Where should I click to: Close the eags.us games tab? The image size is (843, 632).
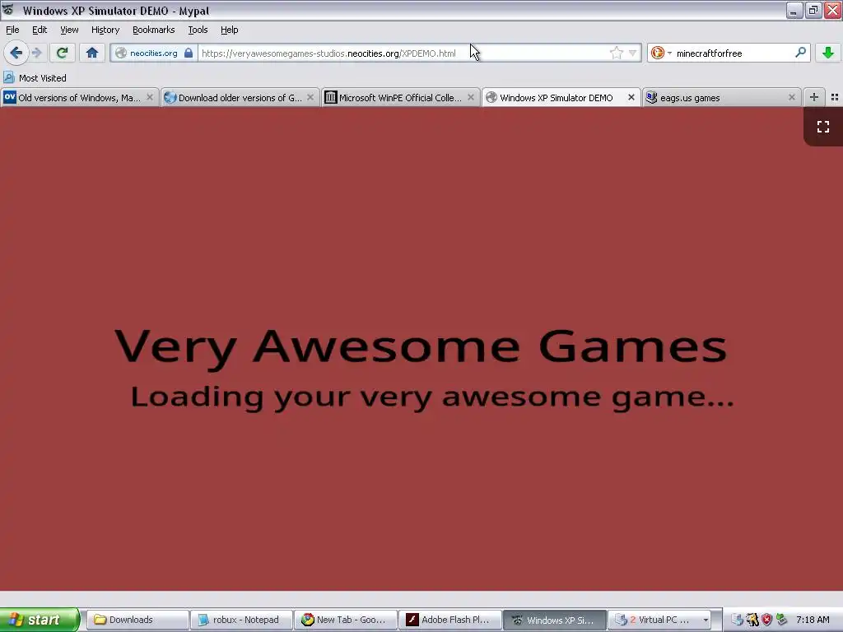coord(791,97)
